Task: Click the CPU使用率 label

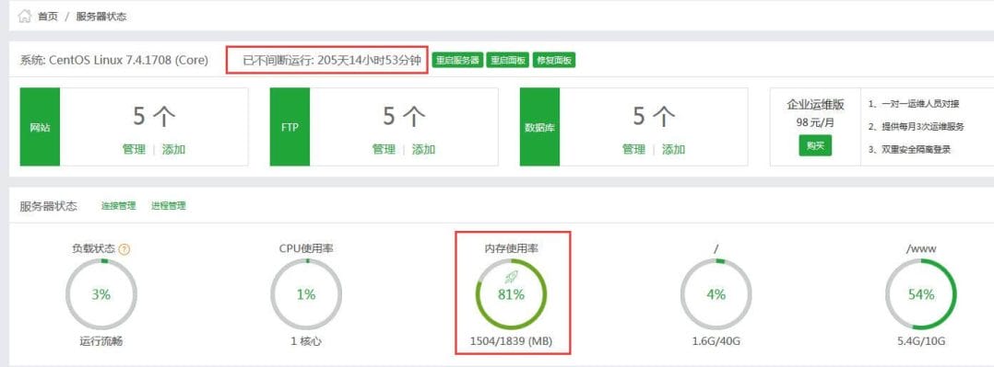Action: (305, 248)
